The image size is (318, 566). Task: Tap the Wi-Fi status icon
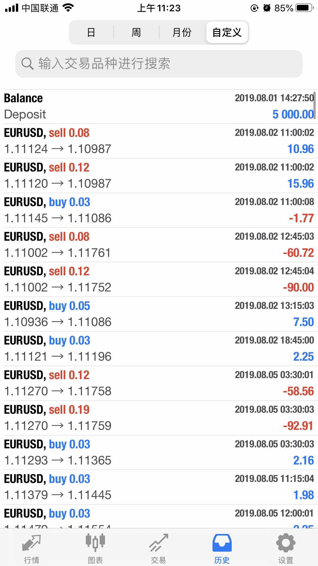[68, 8]
